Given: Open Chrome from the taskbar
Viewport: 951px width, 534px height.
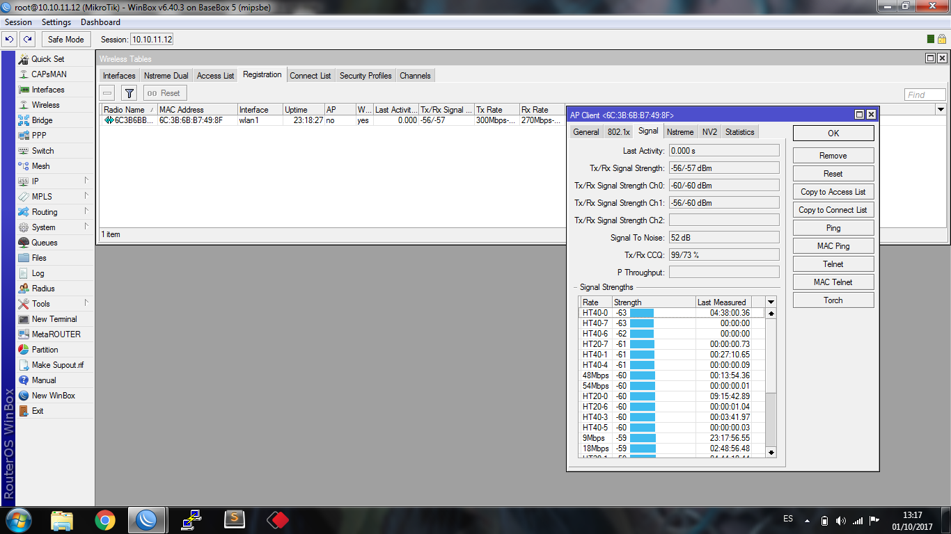Looking at the screenshot, I should click(x=105, y=519).
